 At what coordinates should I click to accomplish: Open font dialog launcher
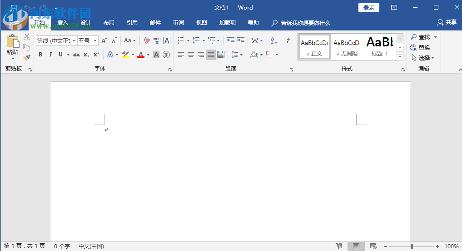click(x=170, y=70)
